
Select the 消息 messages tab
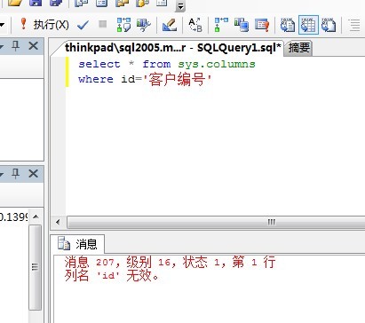click(77, 244)
